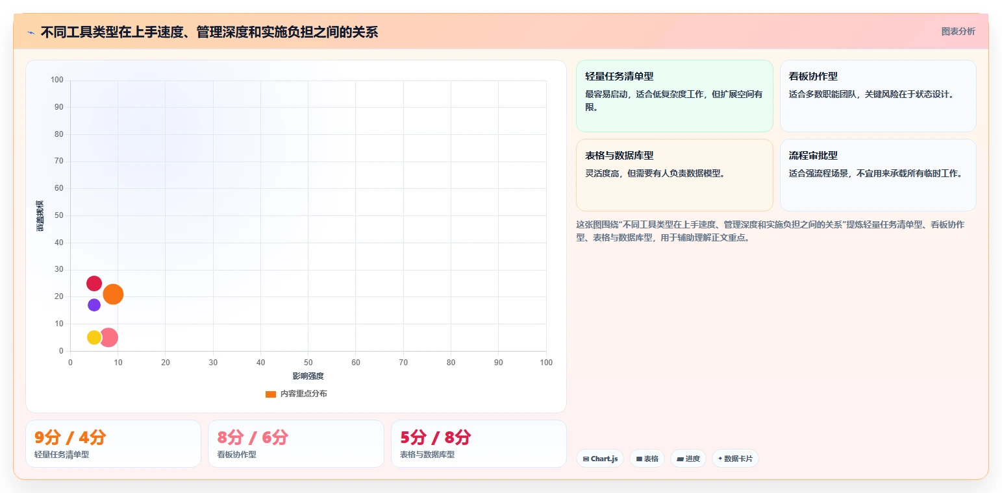The width and height of the screenshot is (1002, 493).
Task: Click the x-axis tick label 50
Action: point(308,363)
